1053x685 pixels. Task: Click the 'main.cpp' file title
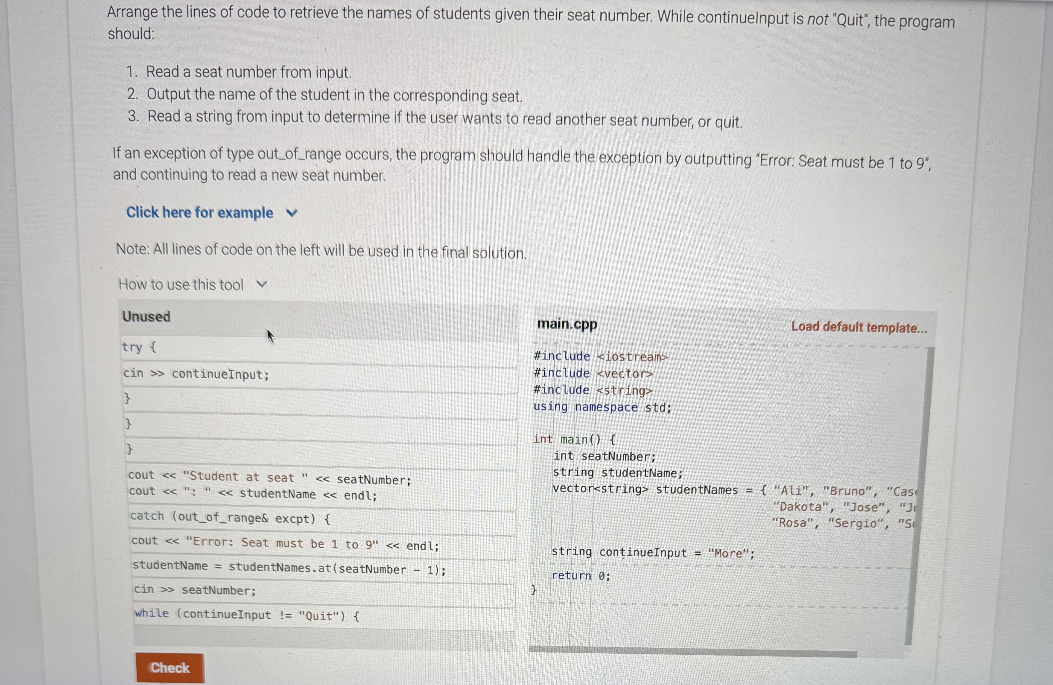(x=567, y=324)
